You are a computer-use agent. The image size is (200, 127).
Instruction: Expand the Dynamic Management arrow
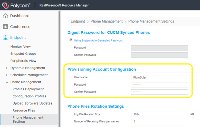7,68
